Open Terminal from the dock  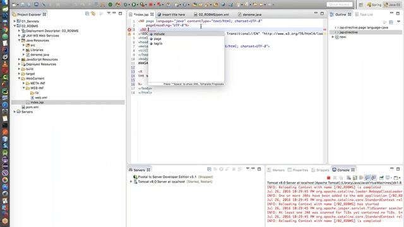click(x=5, y=125)
